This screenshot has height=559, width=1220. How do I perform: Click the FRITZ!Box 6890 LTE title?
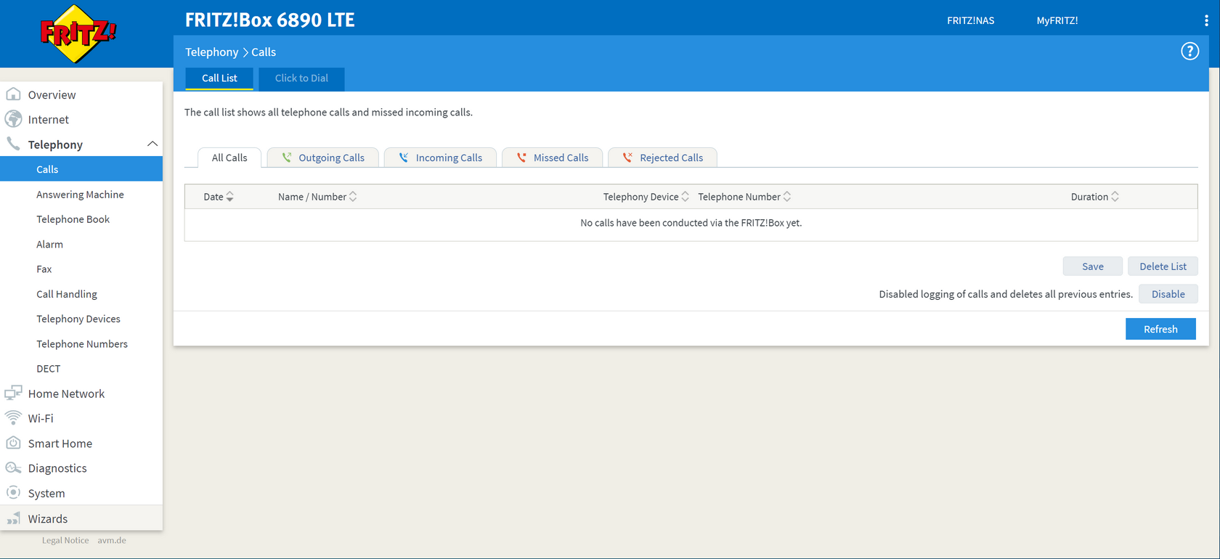[x=269, y=20]
